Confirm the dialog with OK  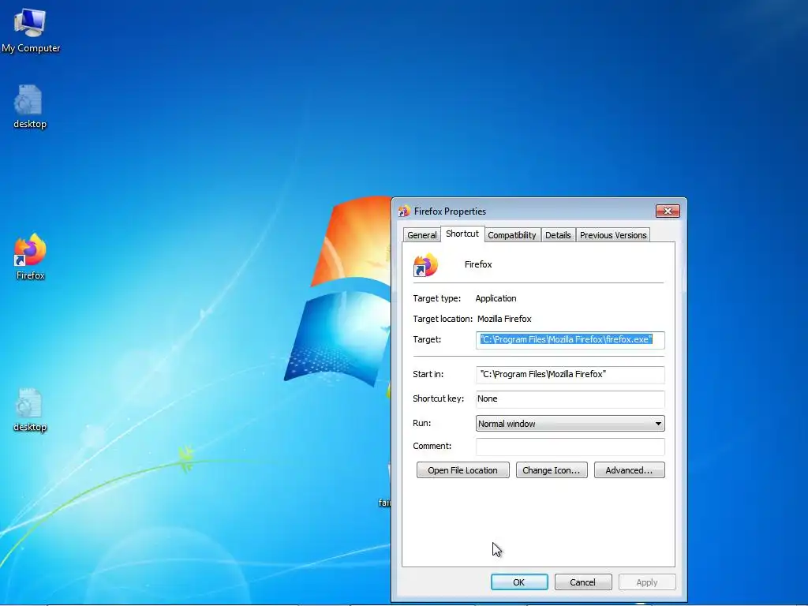(x=519, y=582)
